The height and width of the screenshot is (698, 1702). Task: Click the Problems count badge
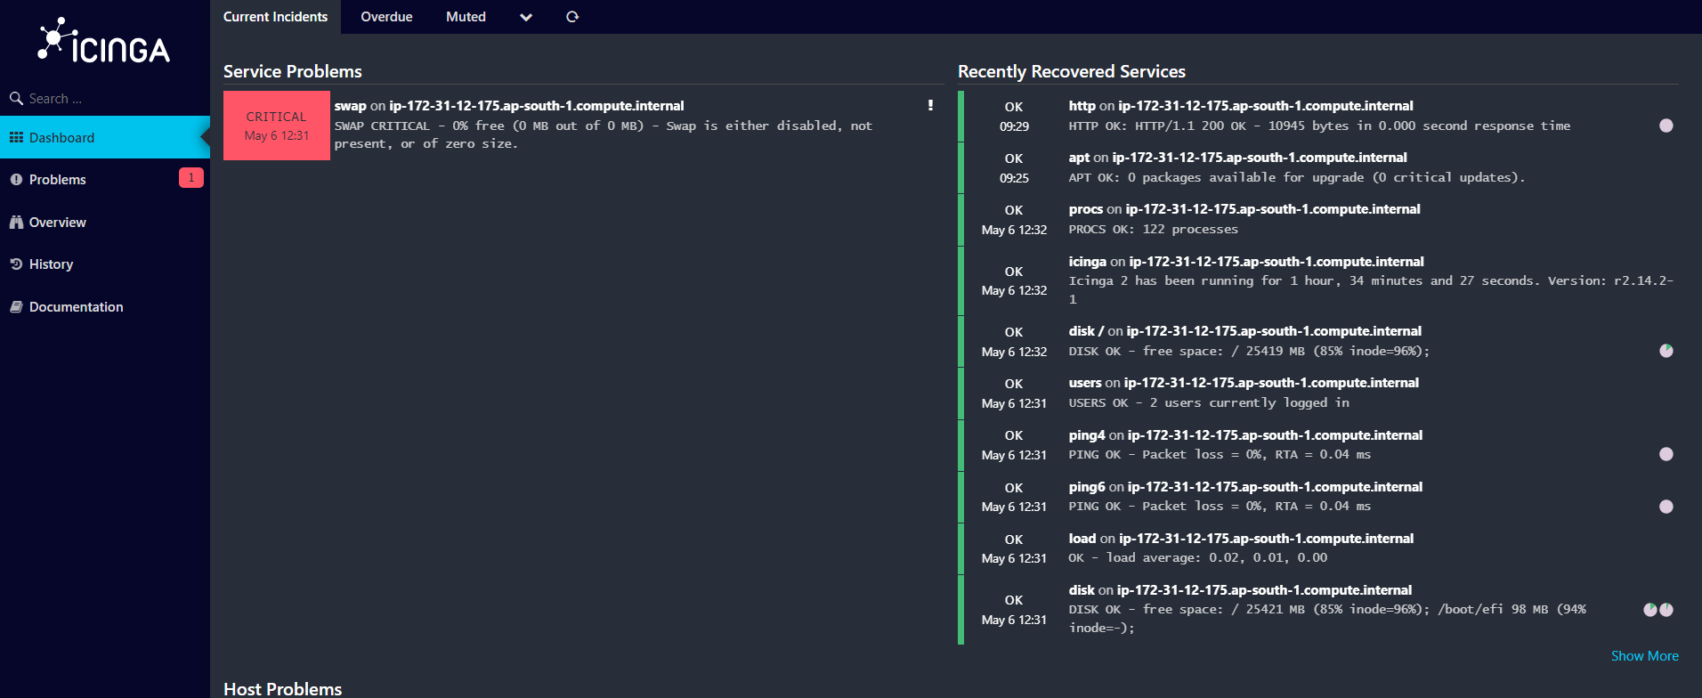tap(190, 178)
